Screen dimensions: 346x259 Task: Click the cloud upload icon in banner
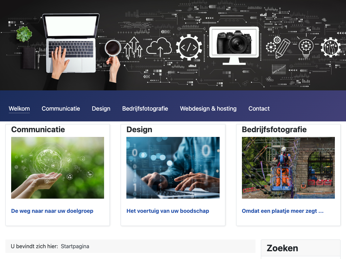[159, 47]
